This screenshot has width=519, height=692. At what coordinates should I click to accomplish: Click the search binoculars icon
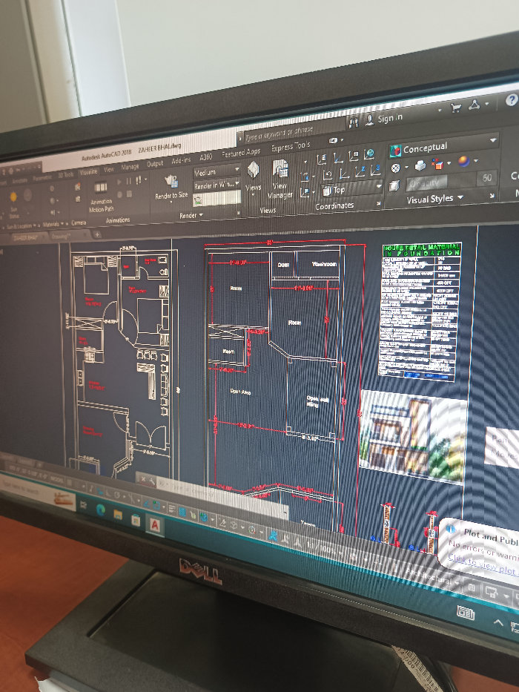[354, 122]
